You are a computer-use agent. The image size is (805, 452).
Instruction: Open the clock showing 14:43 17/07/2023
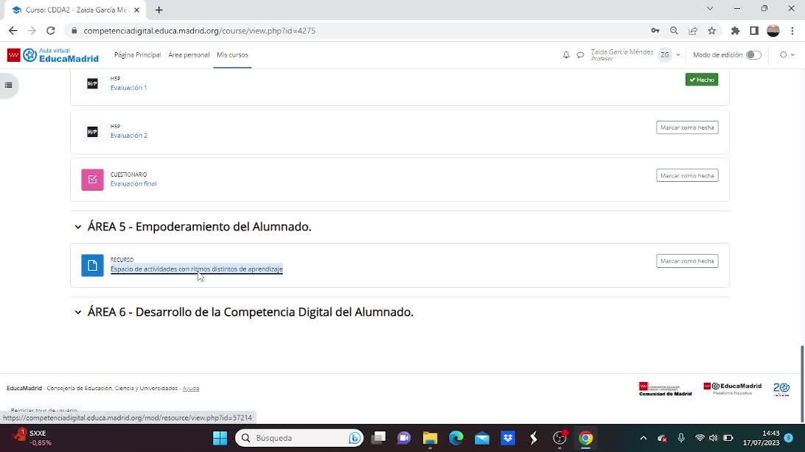tap(761, 438)
